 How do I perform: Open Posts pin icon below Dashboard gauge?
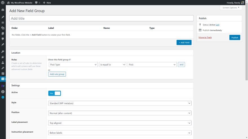pyautogui.click(x=3, y=17)
